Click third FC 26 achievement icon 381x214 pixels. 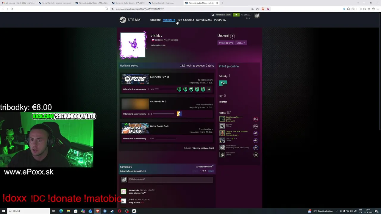coord(191,89)
